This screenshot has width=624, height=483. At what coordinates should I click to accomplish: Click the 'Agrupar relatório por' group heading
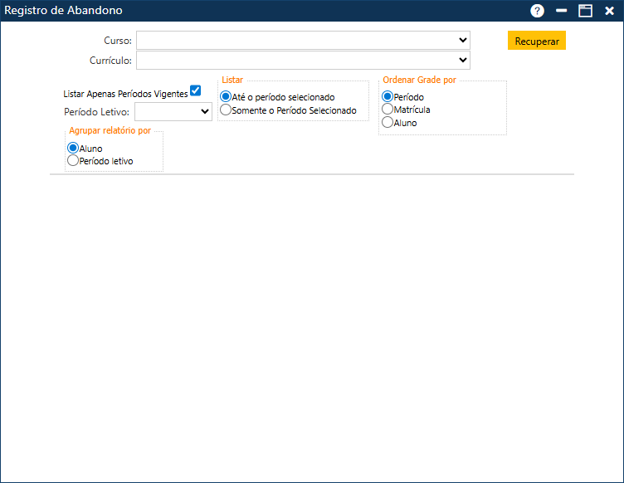pyautogui.click(x=110, y=131)
